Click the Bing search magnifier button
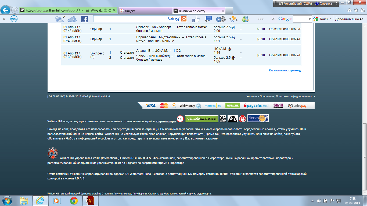367x206 pixels. pos(184,19)
